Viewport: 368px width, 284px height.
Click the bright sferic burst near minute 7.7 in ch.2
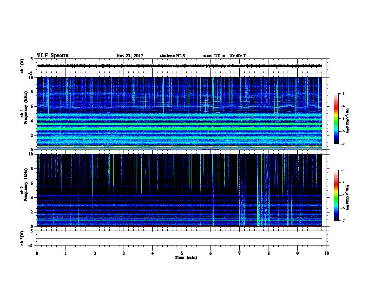[259, 190]
